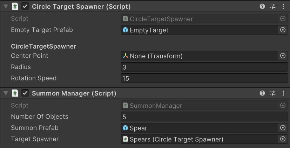
Task: Open Circle Target Spawner more options menu
Action: pos(283,6)
